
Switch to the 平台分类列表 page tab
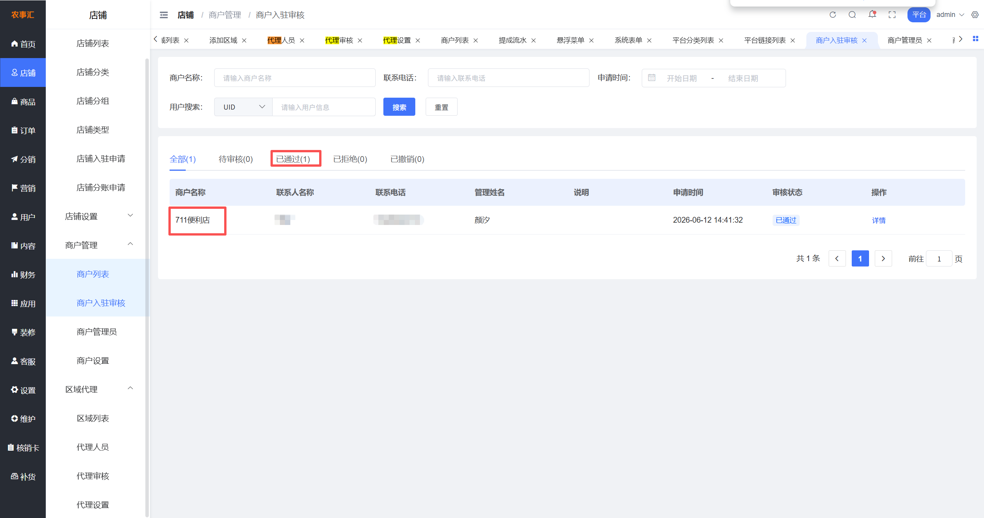(693, 40)
